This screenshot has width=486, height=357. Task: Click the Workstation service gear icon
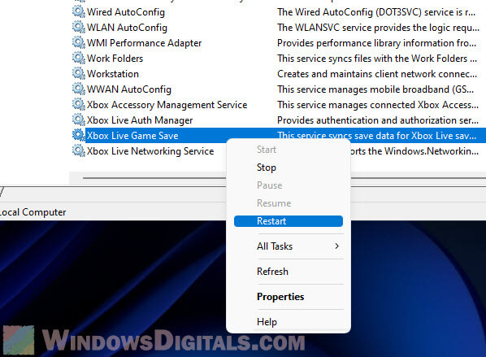(x=79, y=74)
